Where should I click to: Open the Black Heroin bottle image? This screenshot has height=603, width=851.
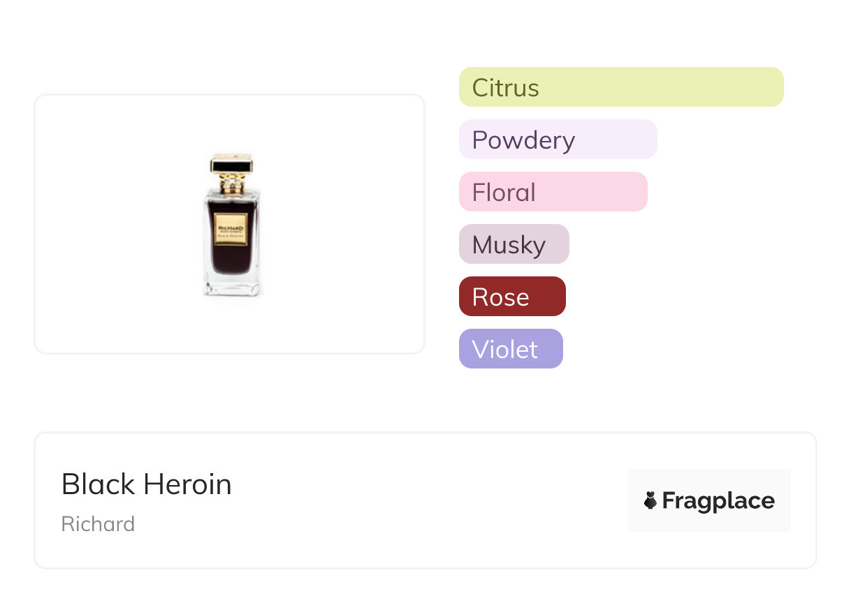230,224
